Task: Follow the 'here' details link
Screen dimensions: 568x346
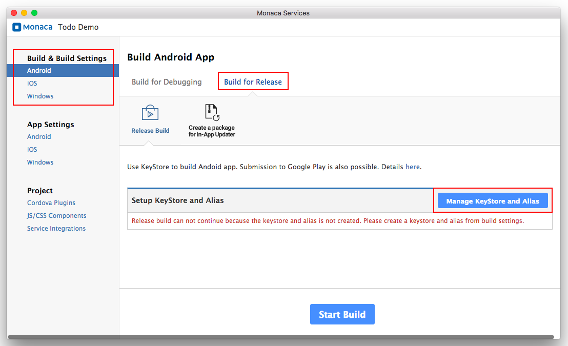Action: tap(412, 167)
